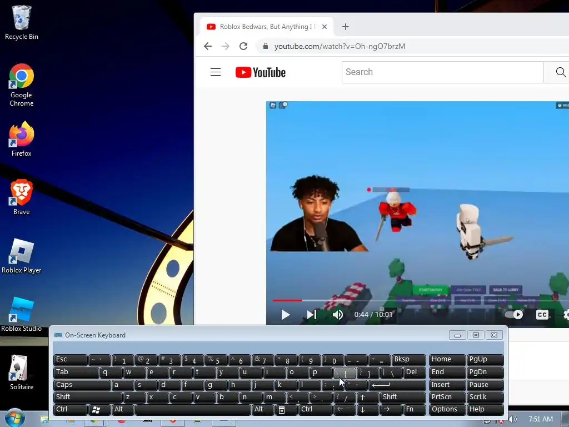Click the Bksp key

[x=408, y=360]
